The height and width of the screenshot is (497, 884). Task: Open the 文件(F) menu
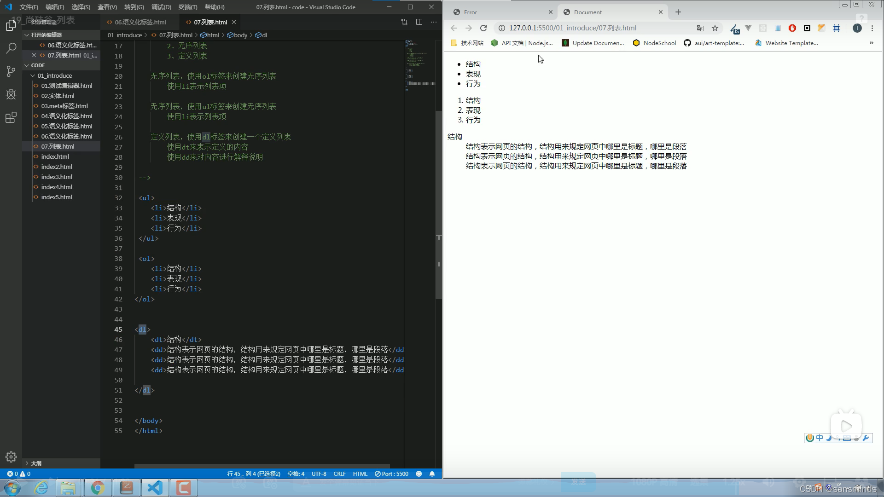(29, 7)
